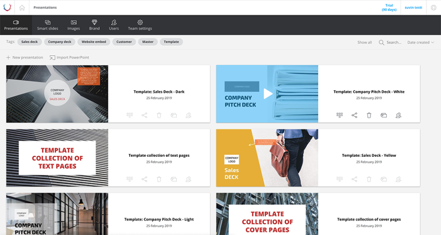This screenshot has width=441, height=235.
Task: Click the slide grid icon for Sales Deck - Yellow
Action: tap(340, 179)
